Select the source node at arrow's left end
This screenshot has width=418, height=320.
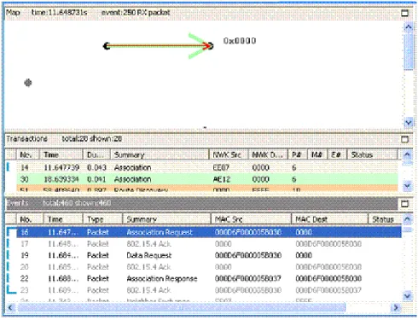point(107,46)
